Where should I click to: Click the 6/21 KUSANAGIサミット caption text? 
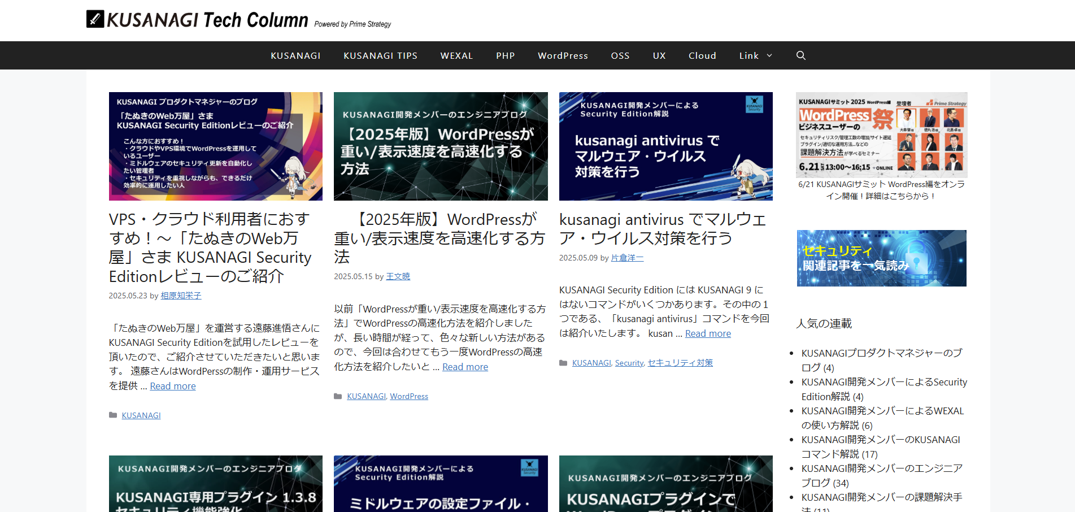pos(881,190)
